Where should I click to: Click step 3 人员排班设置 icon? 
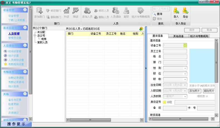5,60
